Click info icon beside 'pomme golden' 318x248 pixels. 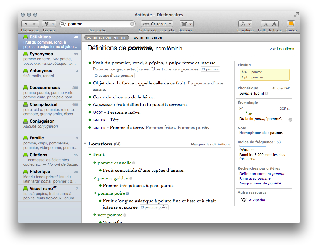(x=131, y=178)
